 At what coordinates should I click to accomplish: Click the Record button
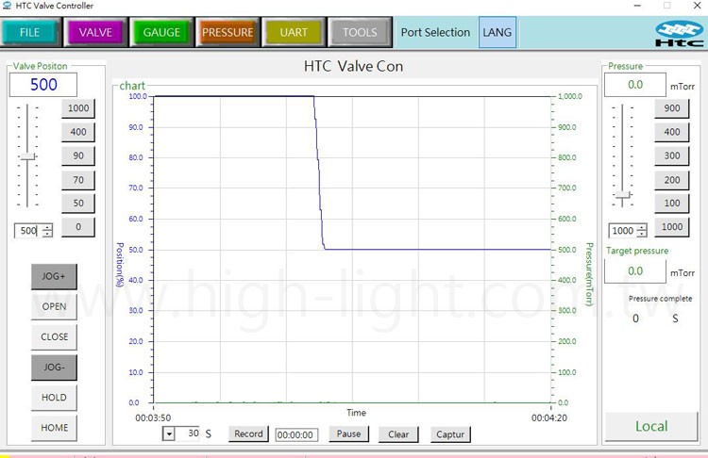click(248, 434)
